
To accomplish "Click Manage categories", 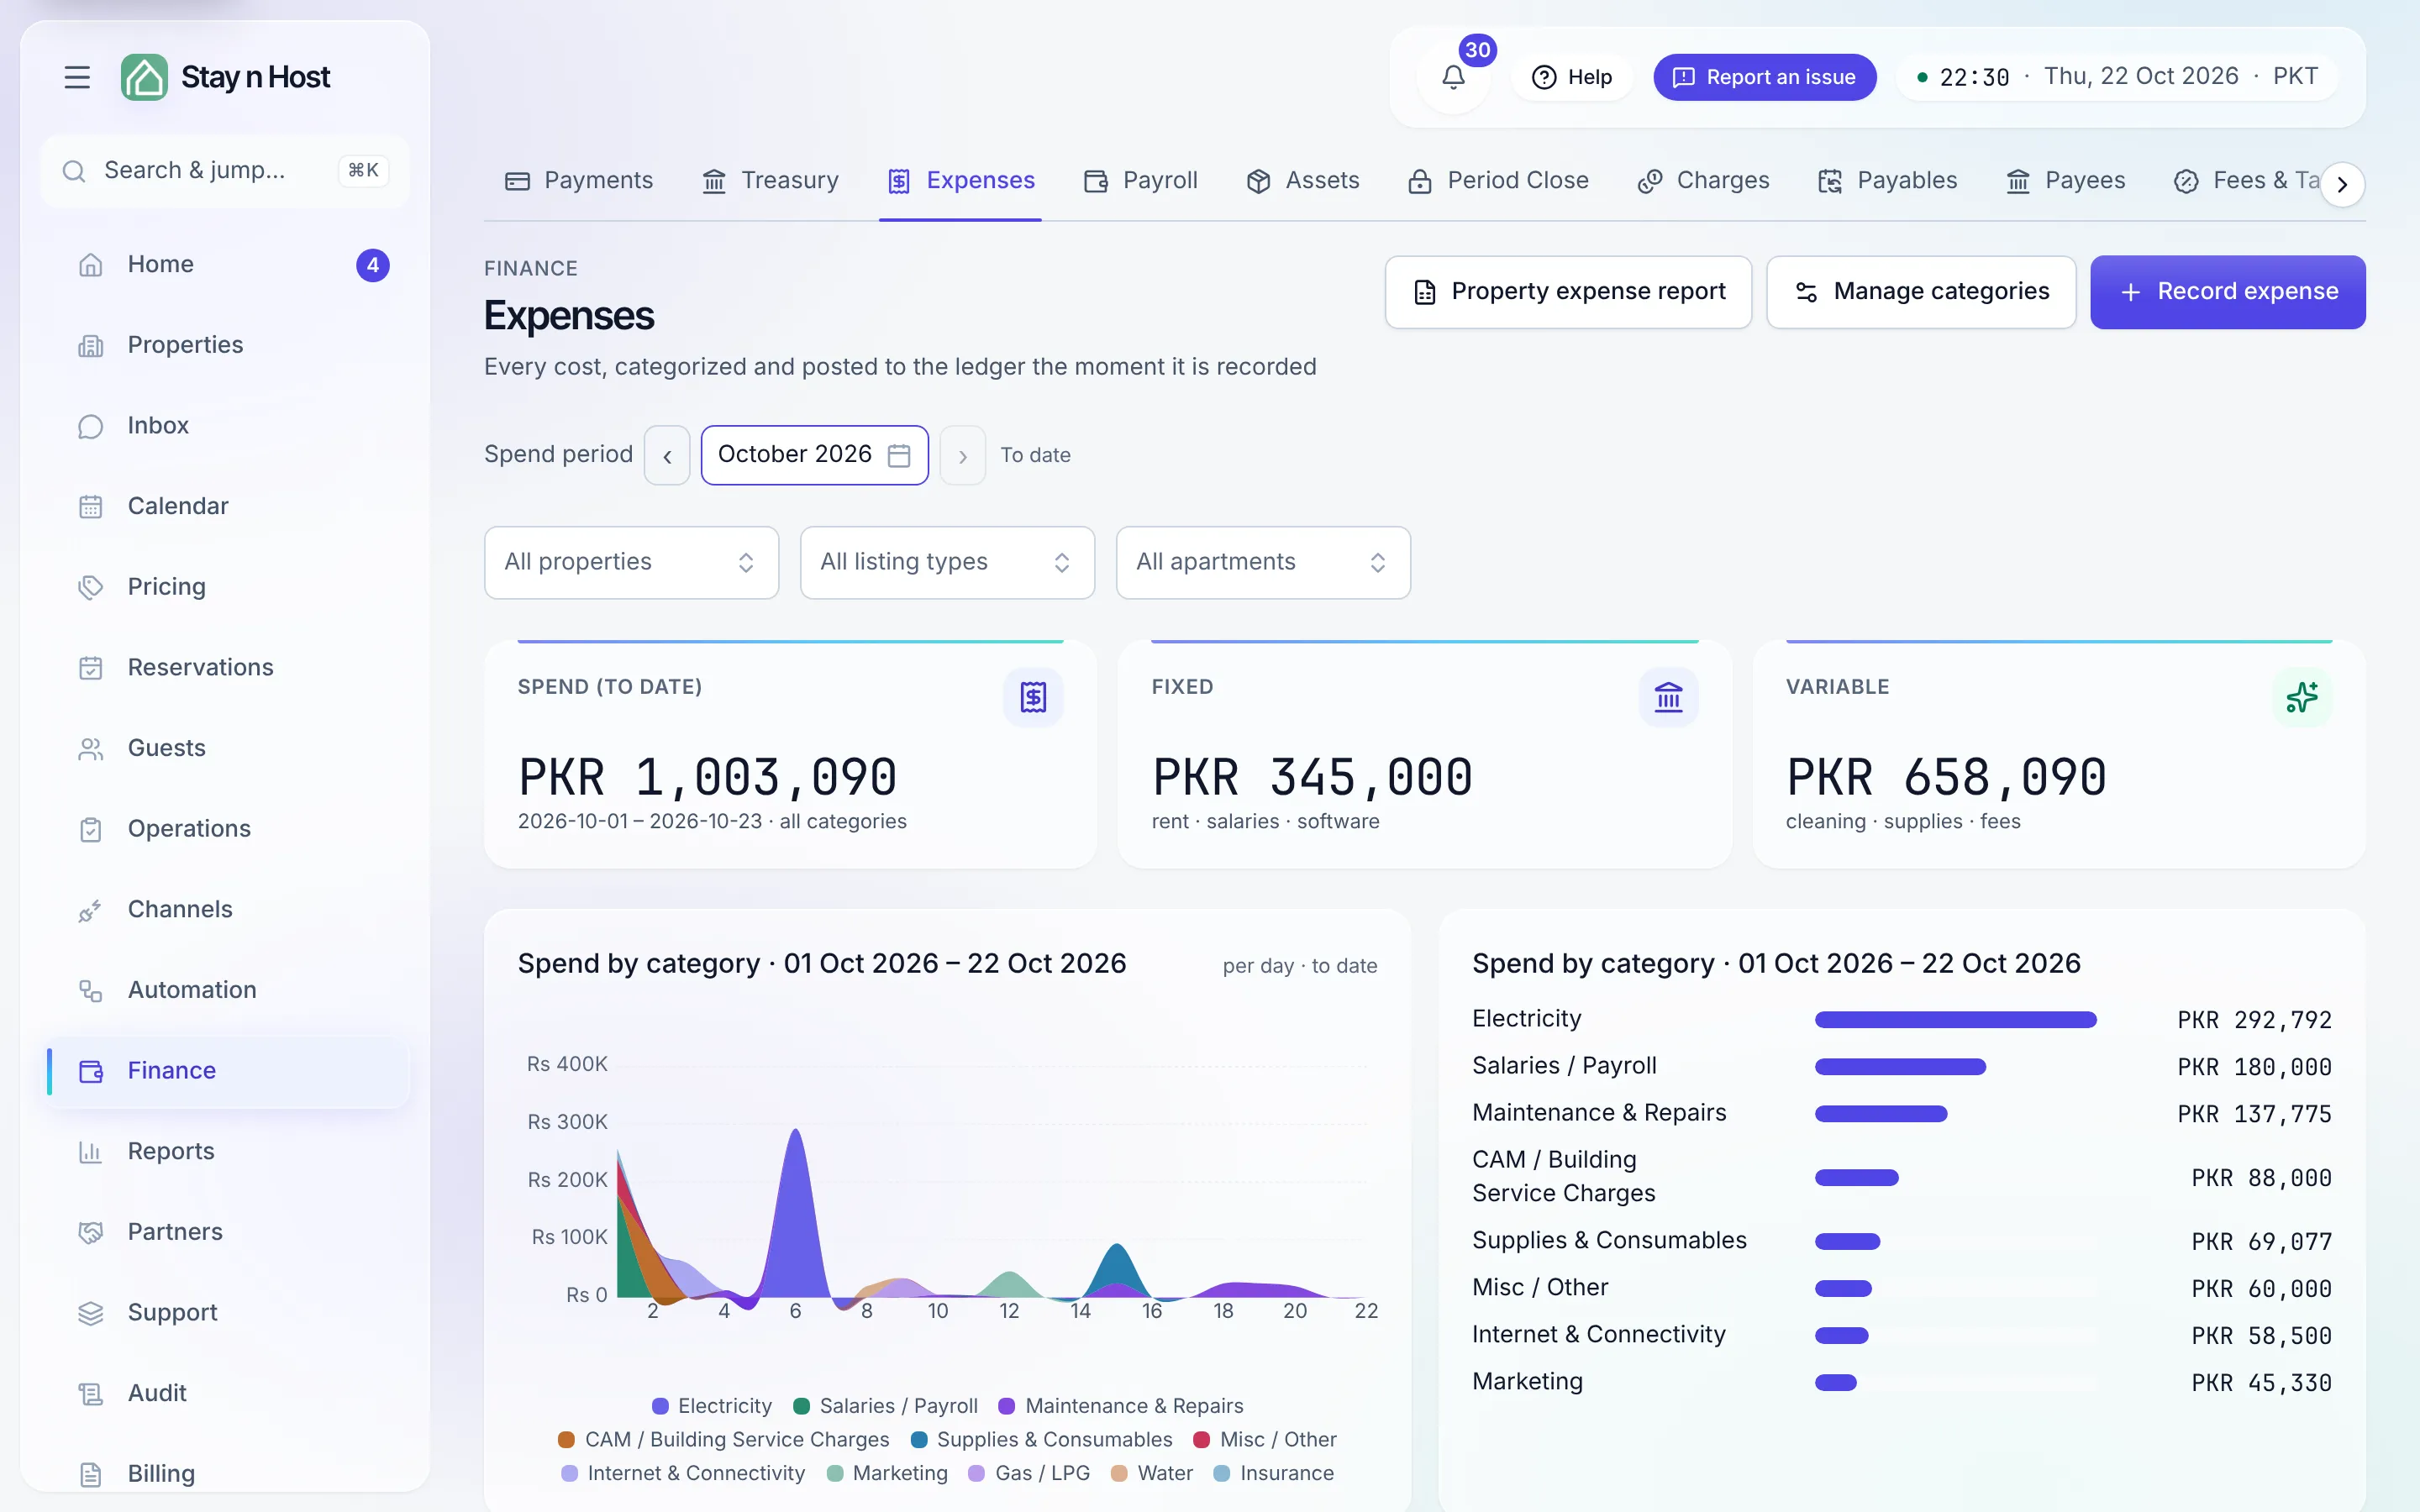I will coord(1921,292).
